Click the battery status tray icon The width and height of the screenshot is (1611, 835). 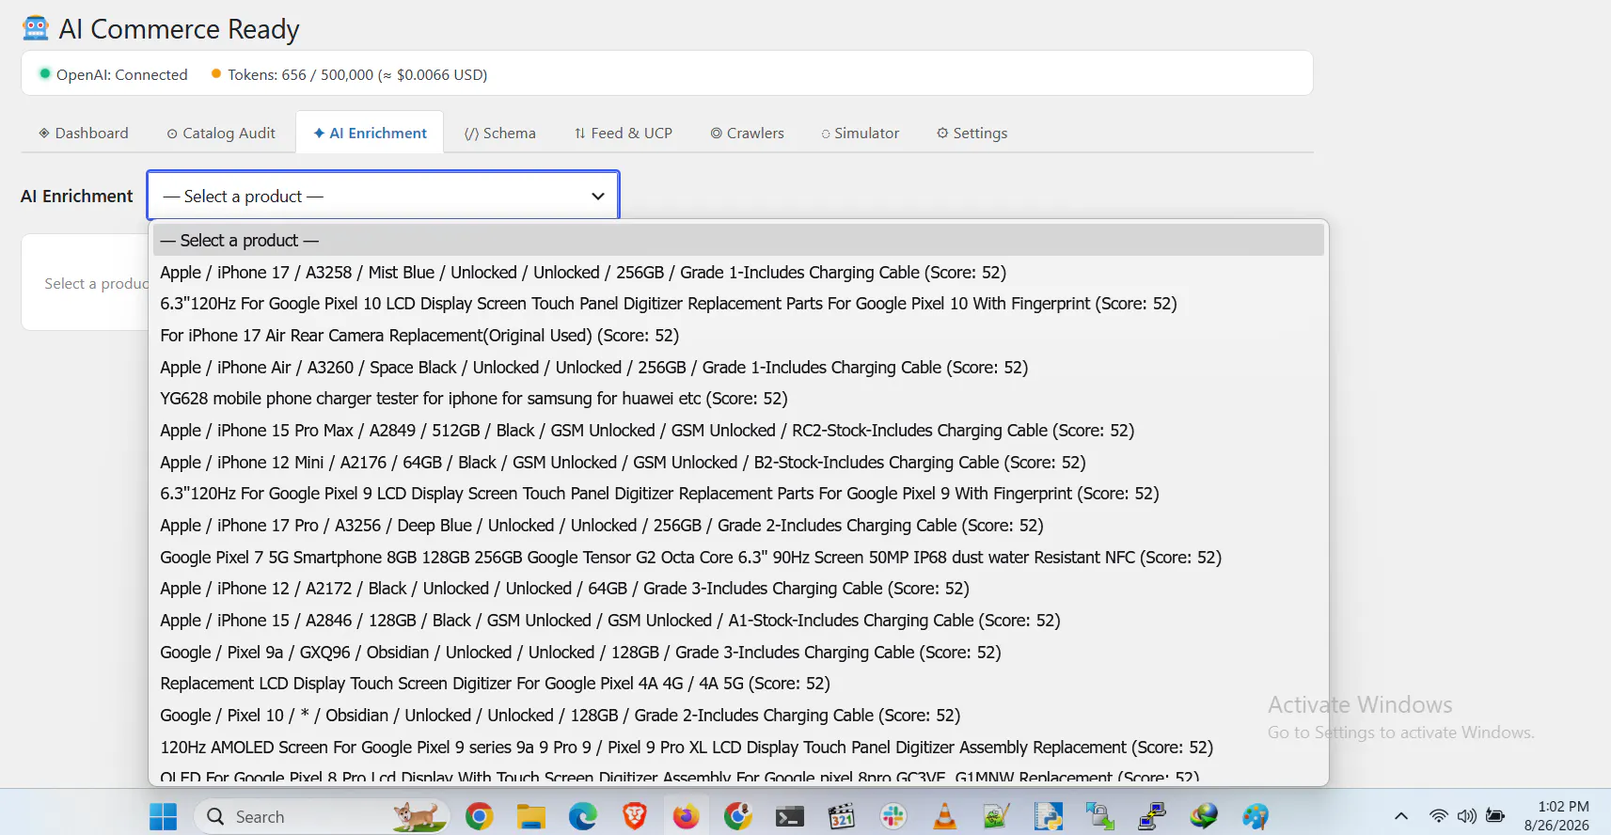(1495, 816)
